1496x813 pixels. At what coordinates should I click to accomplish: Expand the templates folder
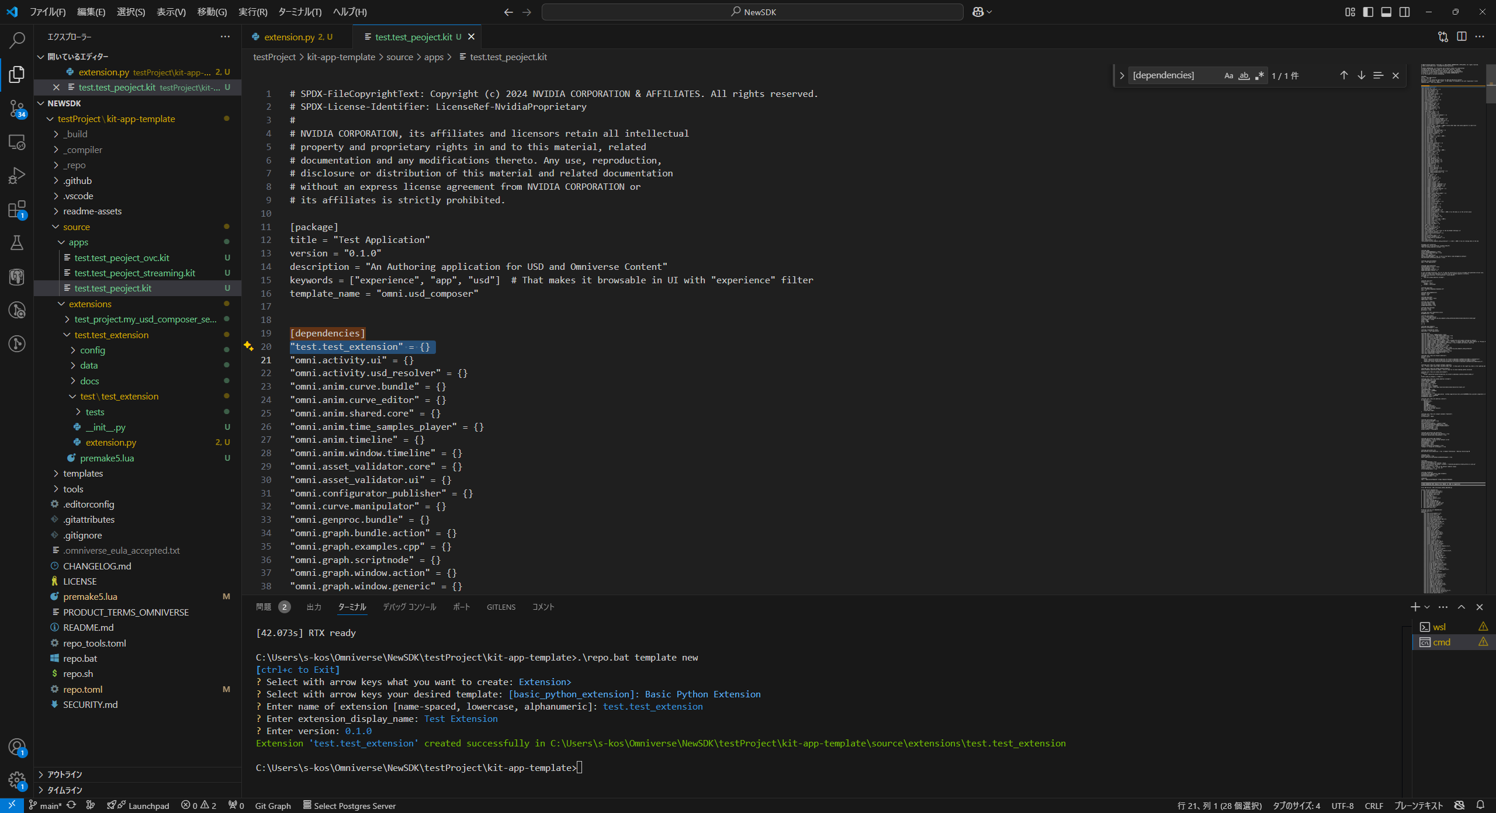pyautogui.click(x=84, y=473)
